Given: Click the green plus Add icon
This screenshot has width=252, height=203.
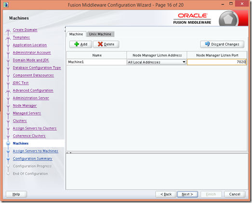Looking at the screenshot, I should (x=77, y=44).
